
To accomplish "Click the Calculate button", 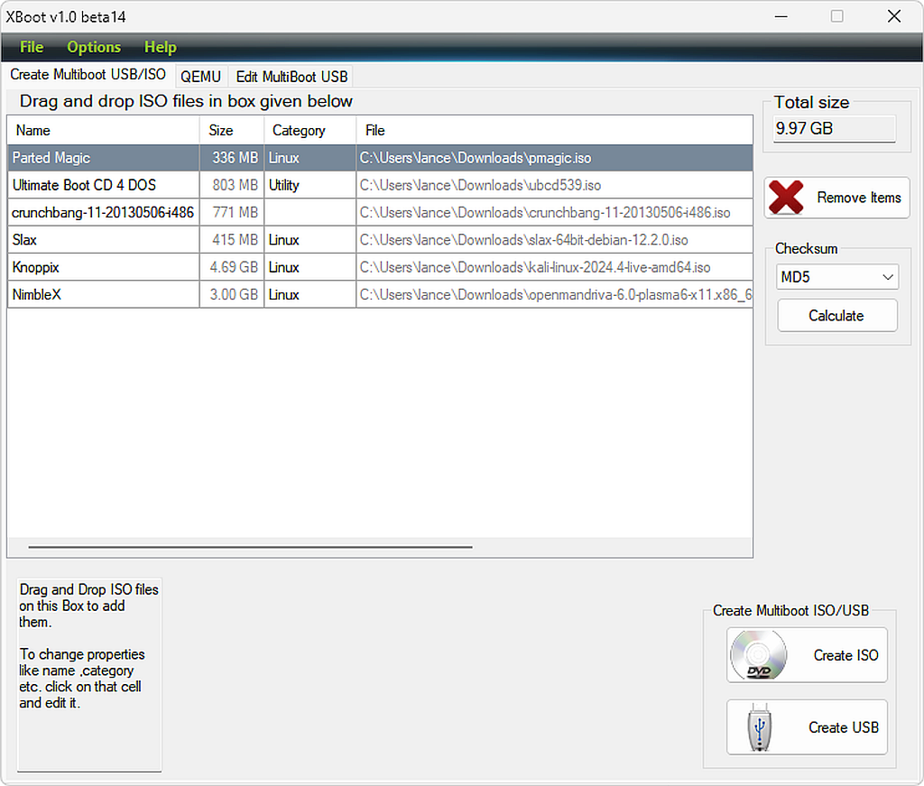I will (837, 316).
